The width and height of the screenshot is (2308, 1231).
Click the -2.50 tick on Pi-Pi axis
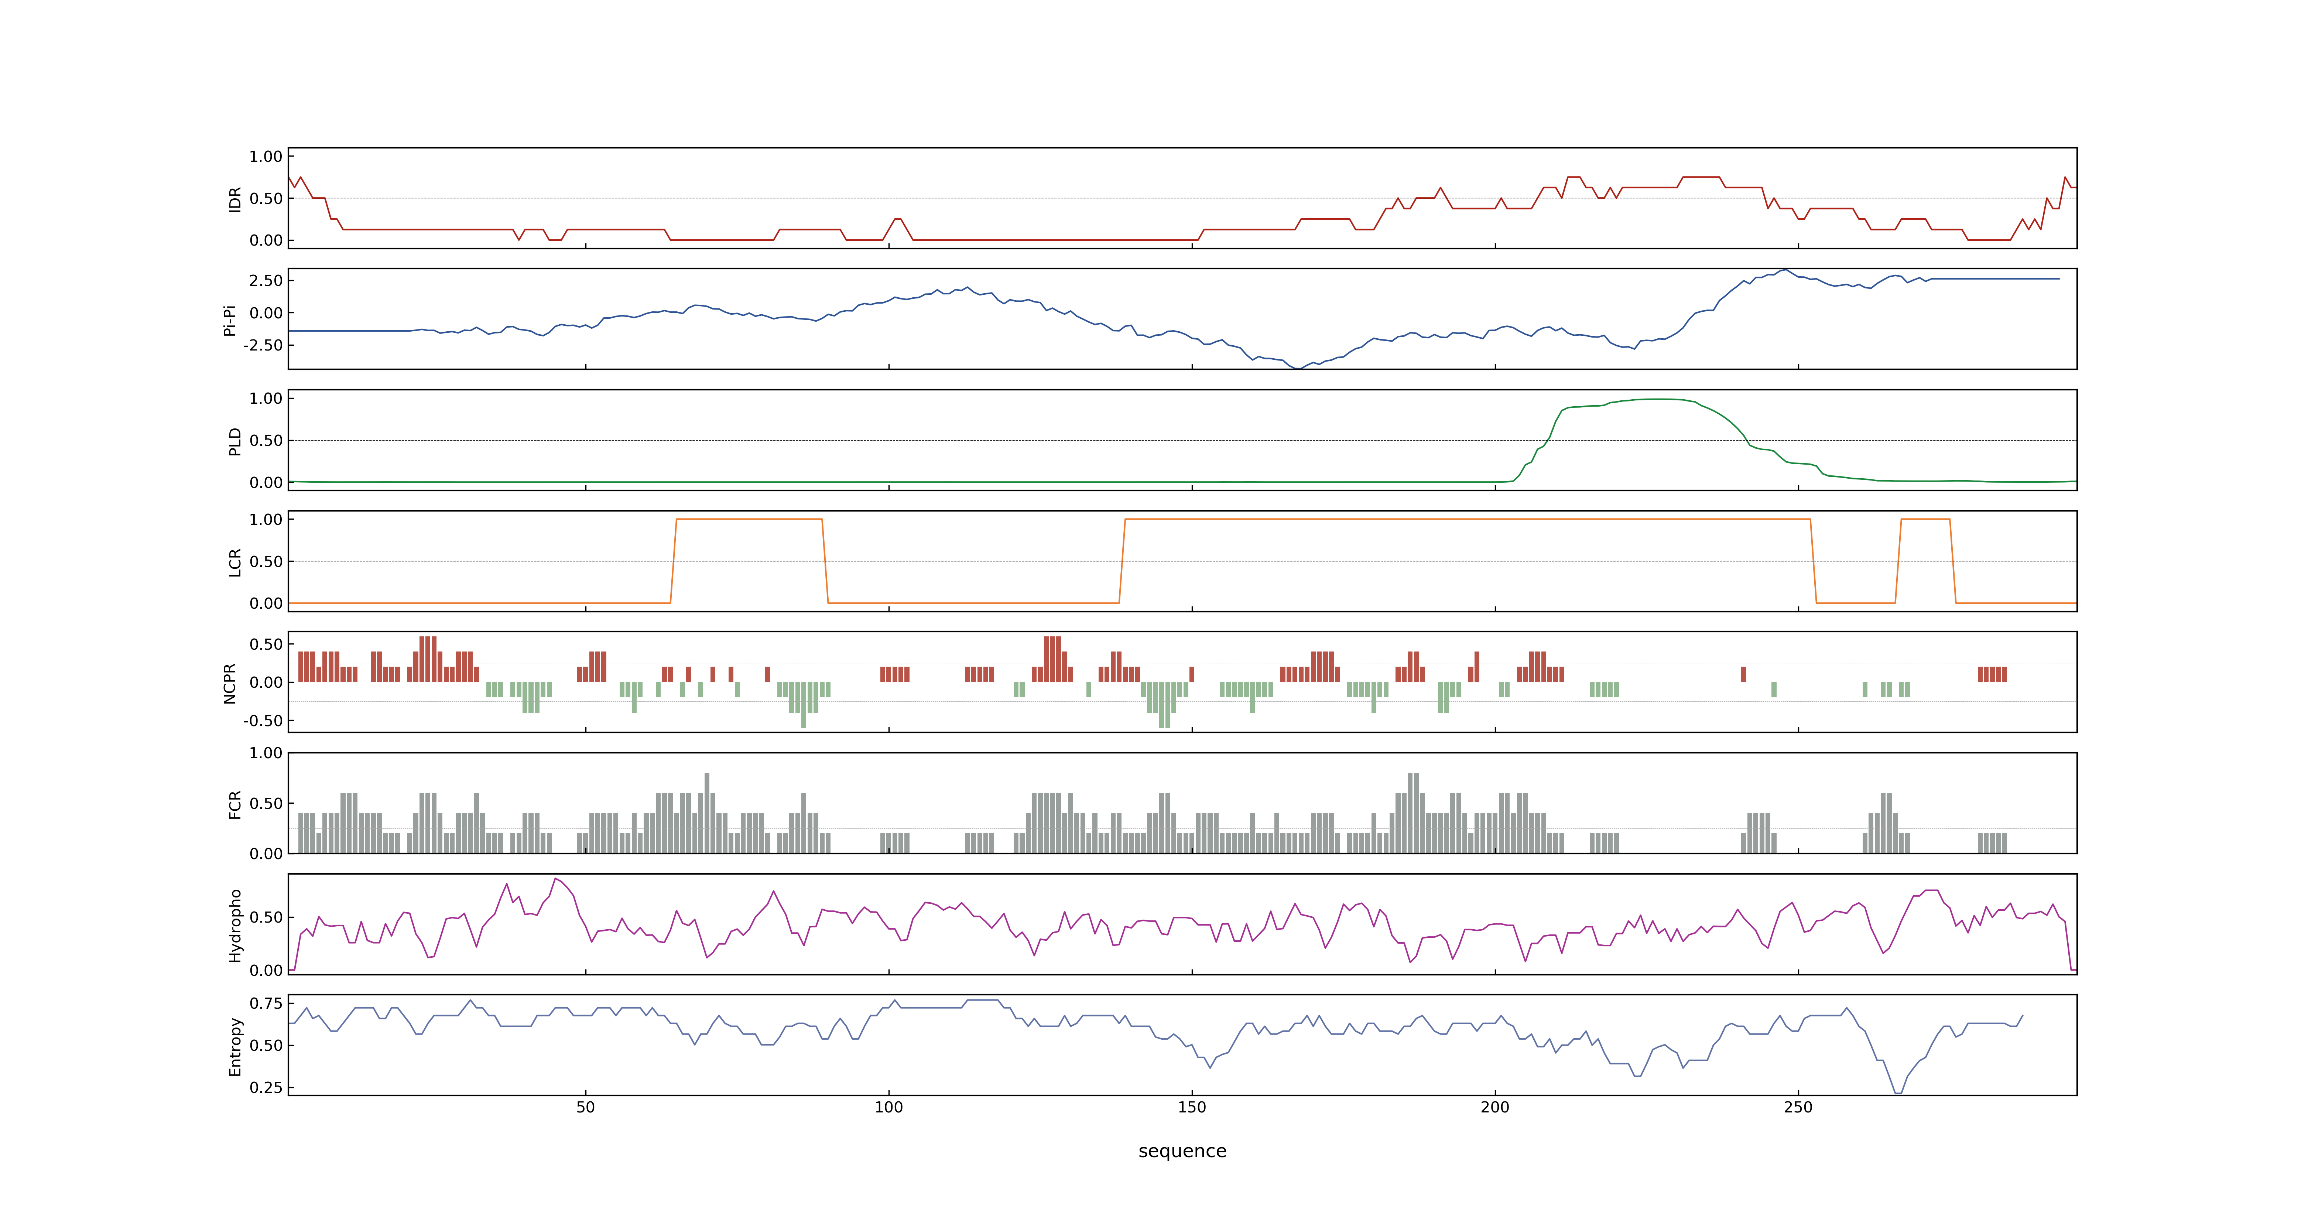tap(263, 345)
